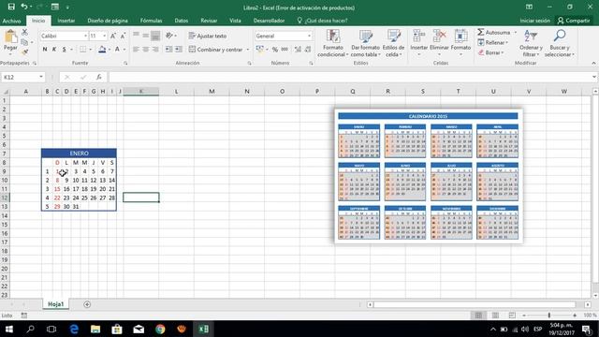The height and width of the screenshot is (337, 599).
Task: Click Combinar y centrar button
Action: click(x=216, y=50)
